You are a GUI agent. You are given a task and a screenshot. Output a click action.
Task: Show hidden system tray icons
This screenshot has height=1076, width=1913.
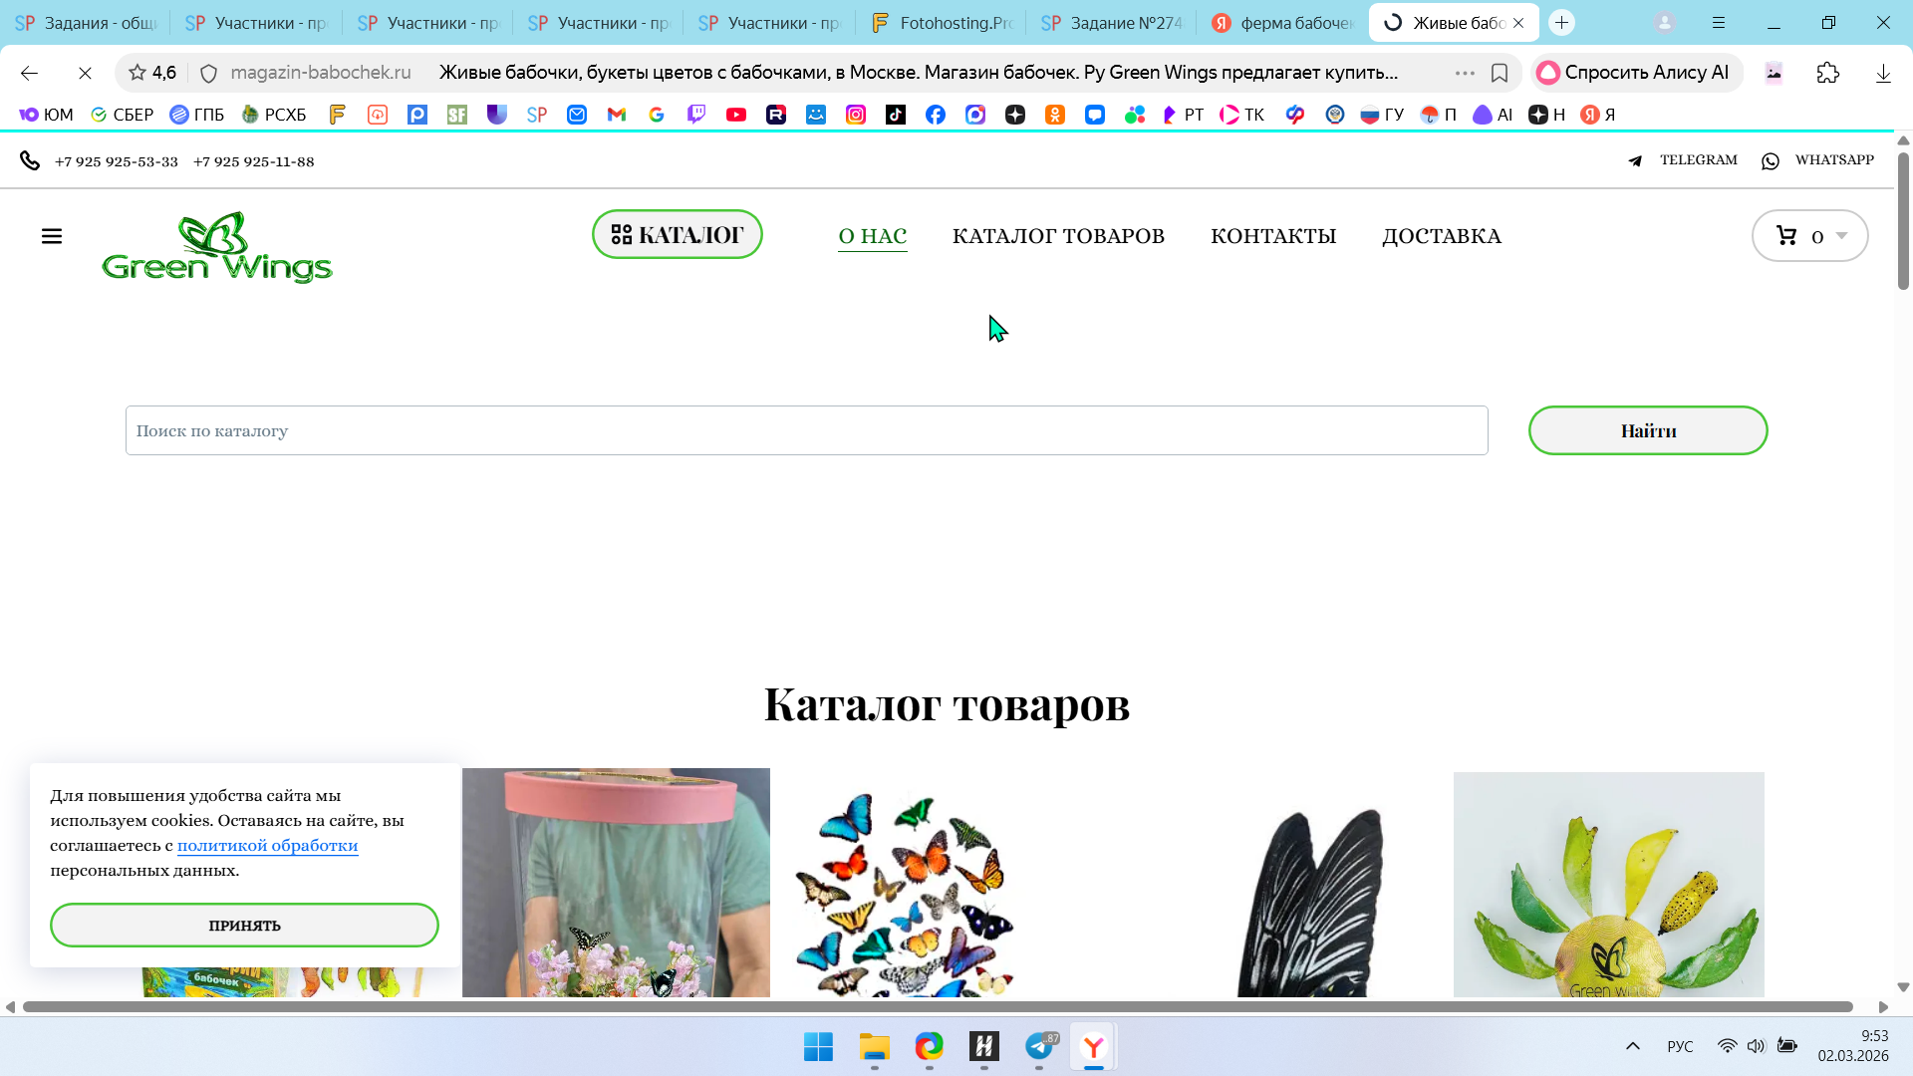(1632, 1046)
